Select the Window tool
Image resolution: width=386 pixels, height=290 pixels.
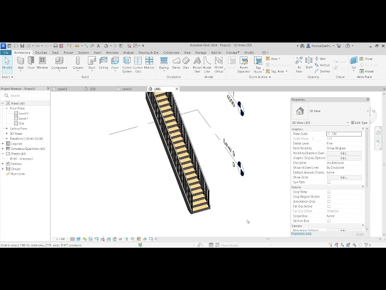coord(42,63)
